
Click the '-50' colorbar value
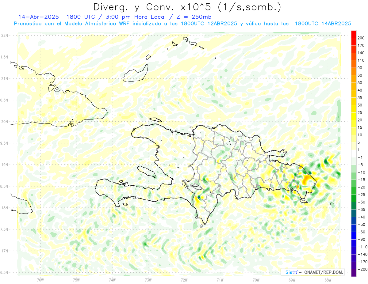click(361, 225)
